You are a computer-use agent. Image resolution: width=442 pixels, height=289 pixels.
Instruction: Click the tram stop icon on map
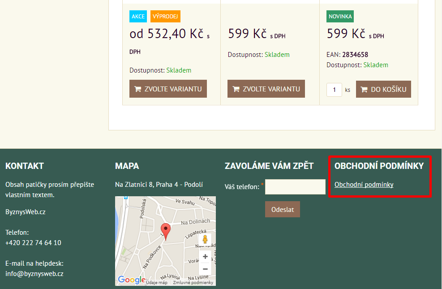(126, 198)
